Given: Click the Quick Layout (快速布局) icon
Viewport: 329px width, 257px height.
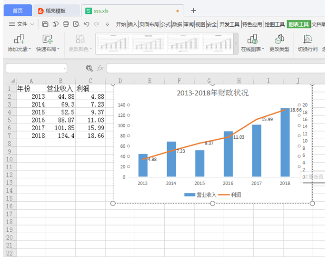Looking at the screenshot, I should tap(48, 39).
